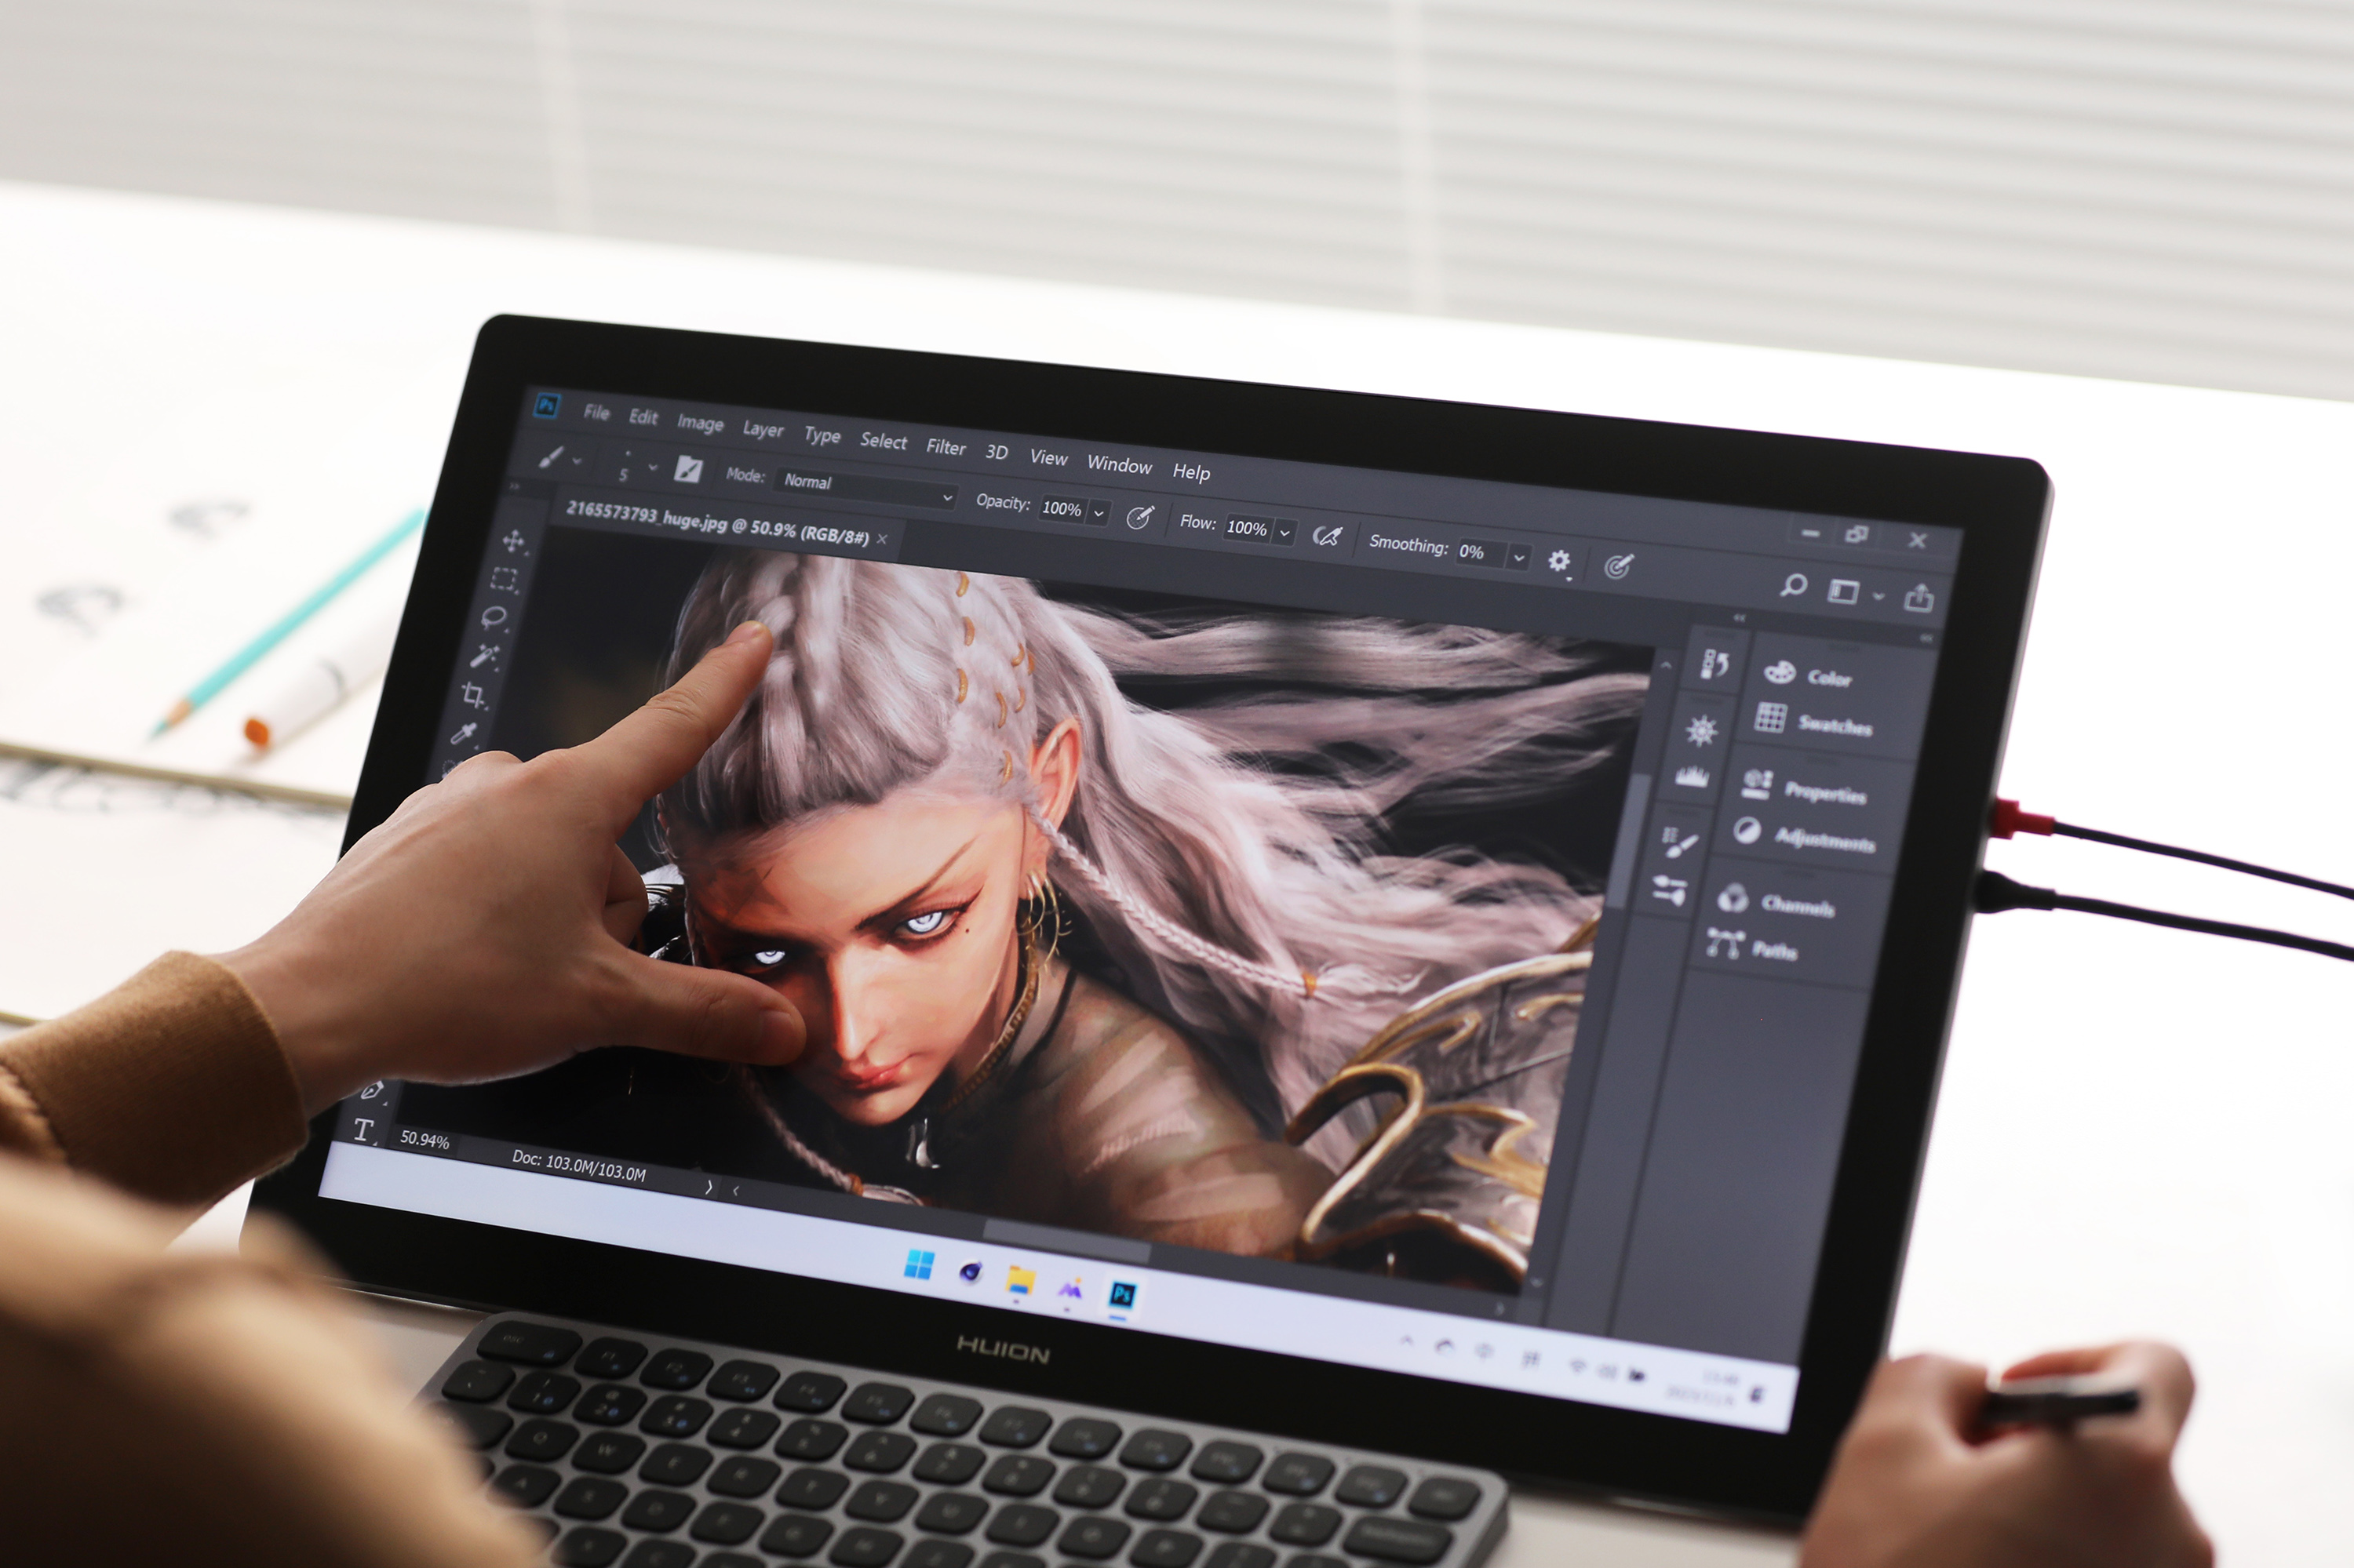This screenshot has width=2354, height=1568.
Task: Click the Photoshop icon in the taskbar
Action: (1123, 1295)
